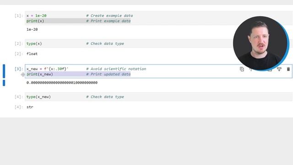Click the '# Avoid scientific notation' comment

coord(116,69)
